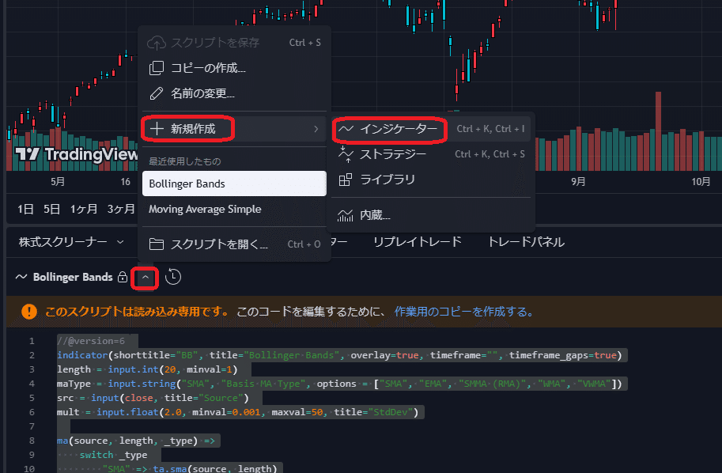Viewport: 722px width, 473px height.
Task: Choose スクリプトを開く menu entry
Action: point(234,244)
